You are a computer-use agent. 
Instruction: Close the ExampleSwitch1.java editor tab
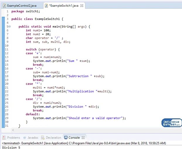82,6
